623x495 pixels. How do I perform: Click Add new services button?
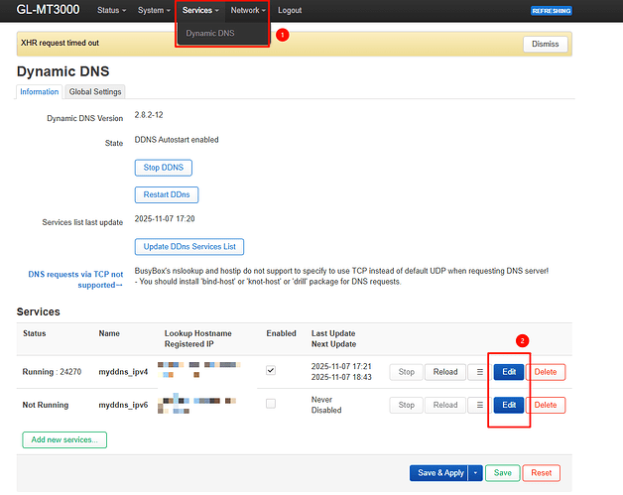(x=64, y=439)
